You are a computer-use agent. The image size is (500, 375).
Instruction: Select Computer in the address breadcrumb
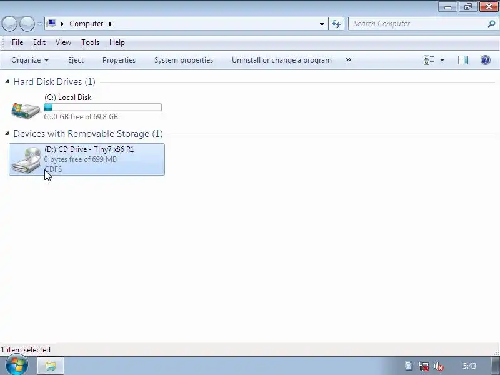(x=86, y=24)
